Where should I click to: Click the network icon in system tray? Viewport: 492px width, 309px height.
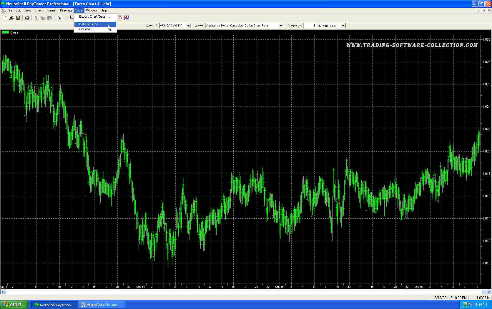465,305
